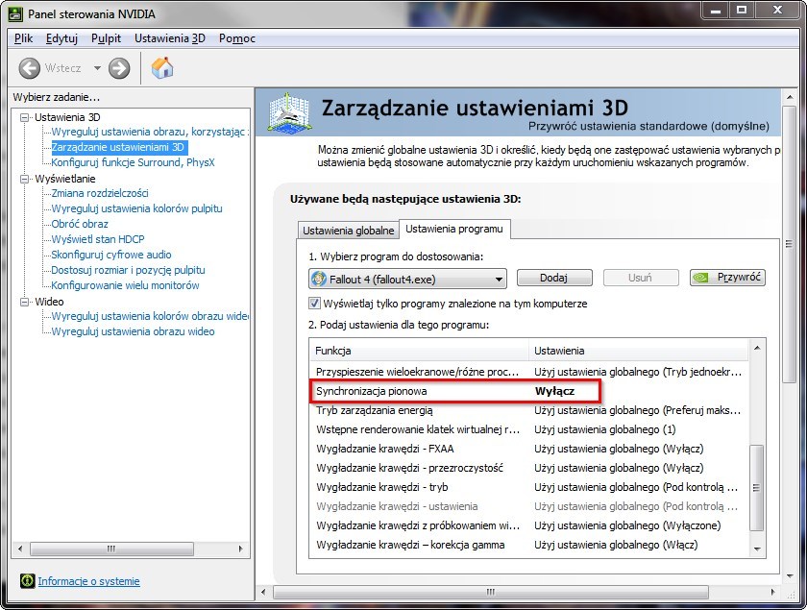Click main panel horizontal scrollbar thumb
The height and width of the screenshot is (610, 807).
pos(491,592)
